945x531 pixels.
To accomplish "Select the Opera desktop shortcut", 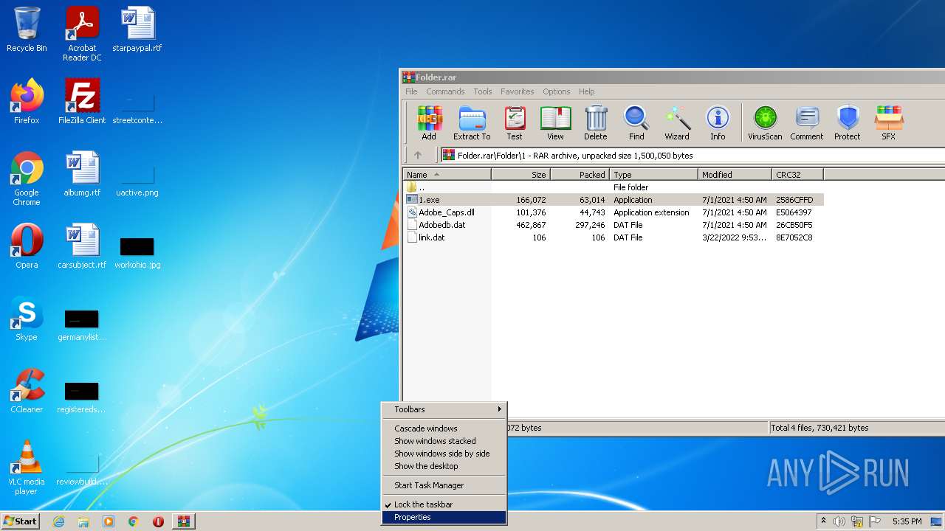I will click(27, 246).
